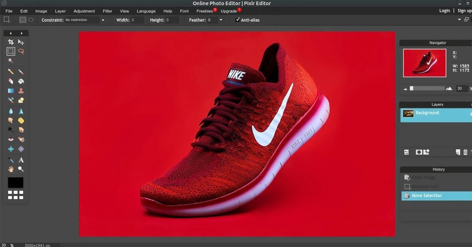This screenshot has width=472, height=247.
Task: Select the Magic Wand tool
Action: [11, 61]
